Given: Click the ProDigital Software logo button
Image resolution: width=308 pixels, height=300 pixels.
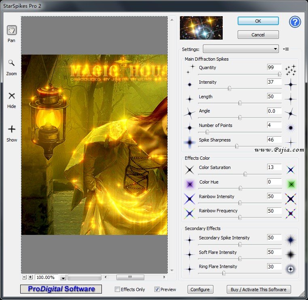Looking at the screenshot, I should click(x=61, y=289).
